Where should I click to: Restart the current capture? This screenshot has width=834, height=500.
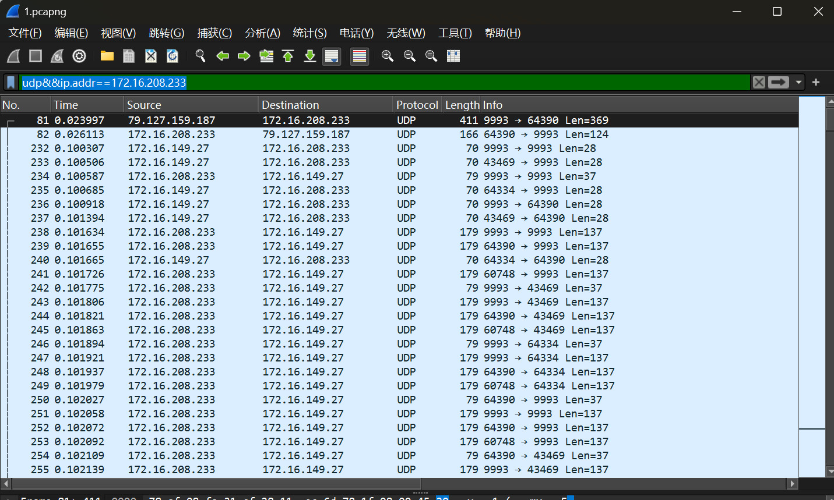tap(57, 56)
